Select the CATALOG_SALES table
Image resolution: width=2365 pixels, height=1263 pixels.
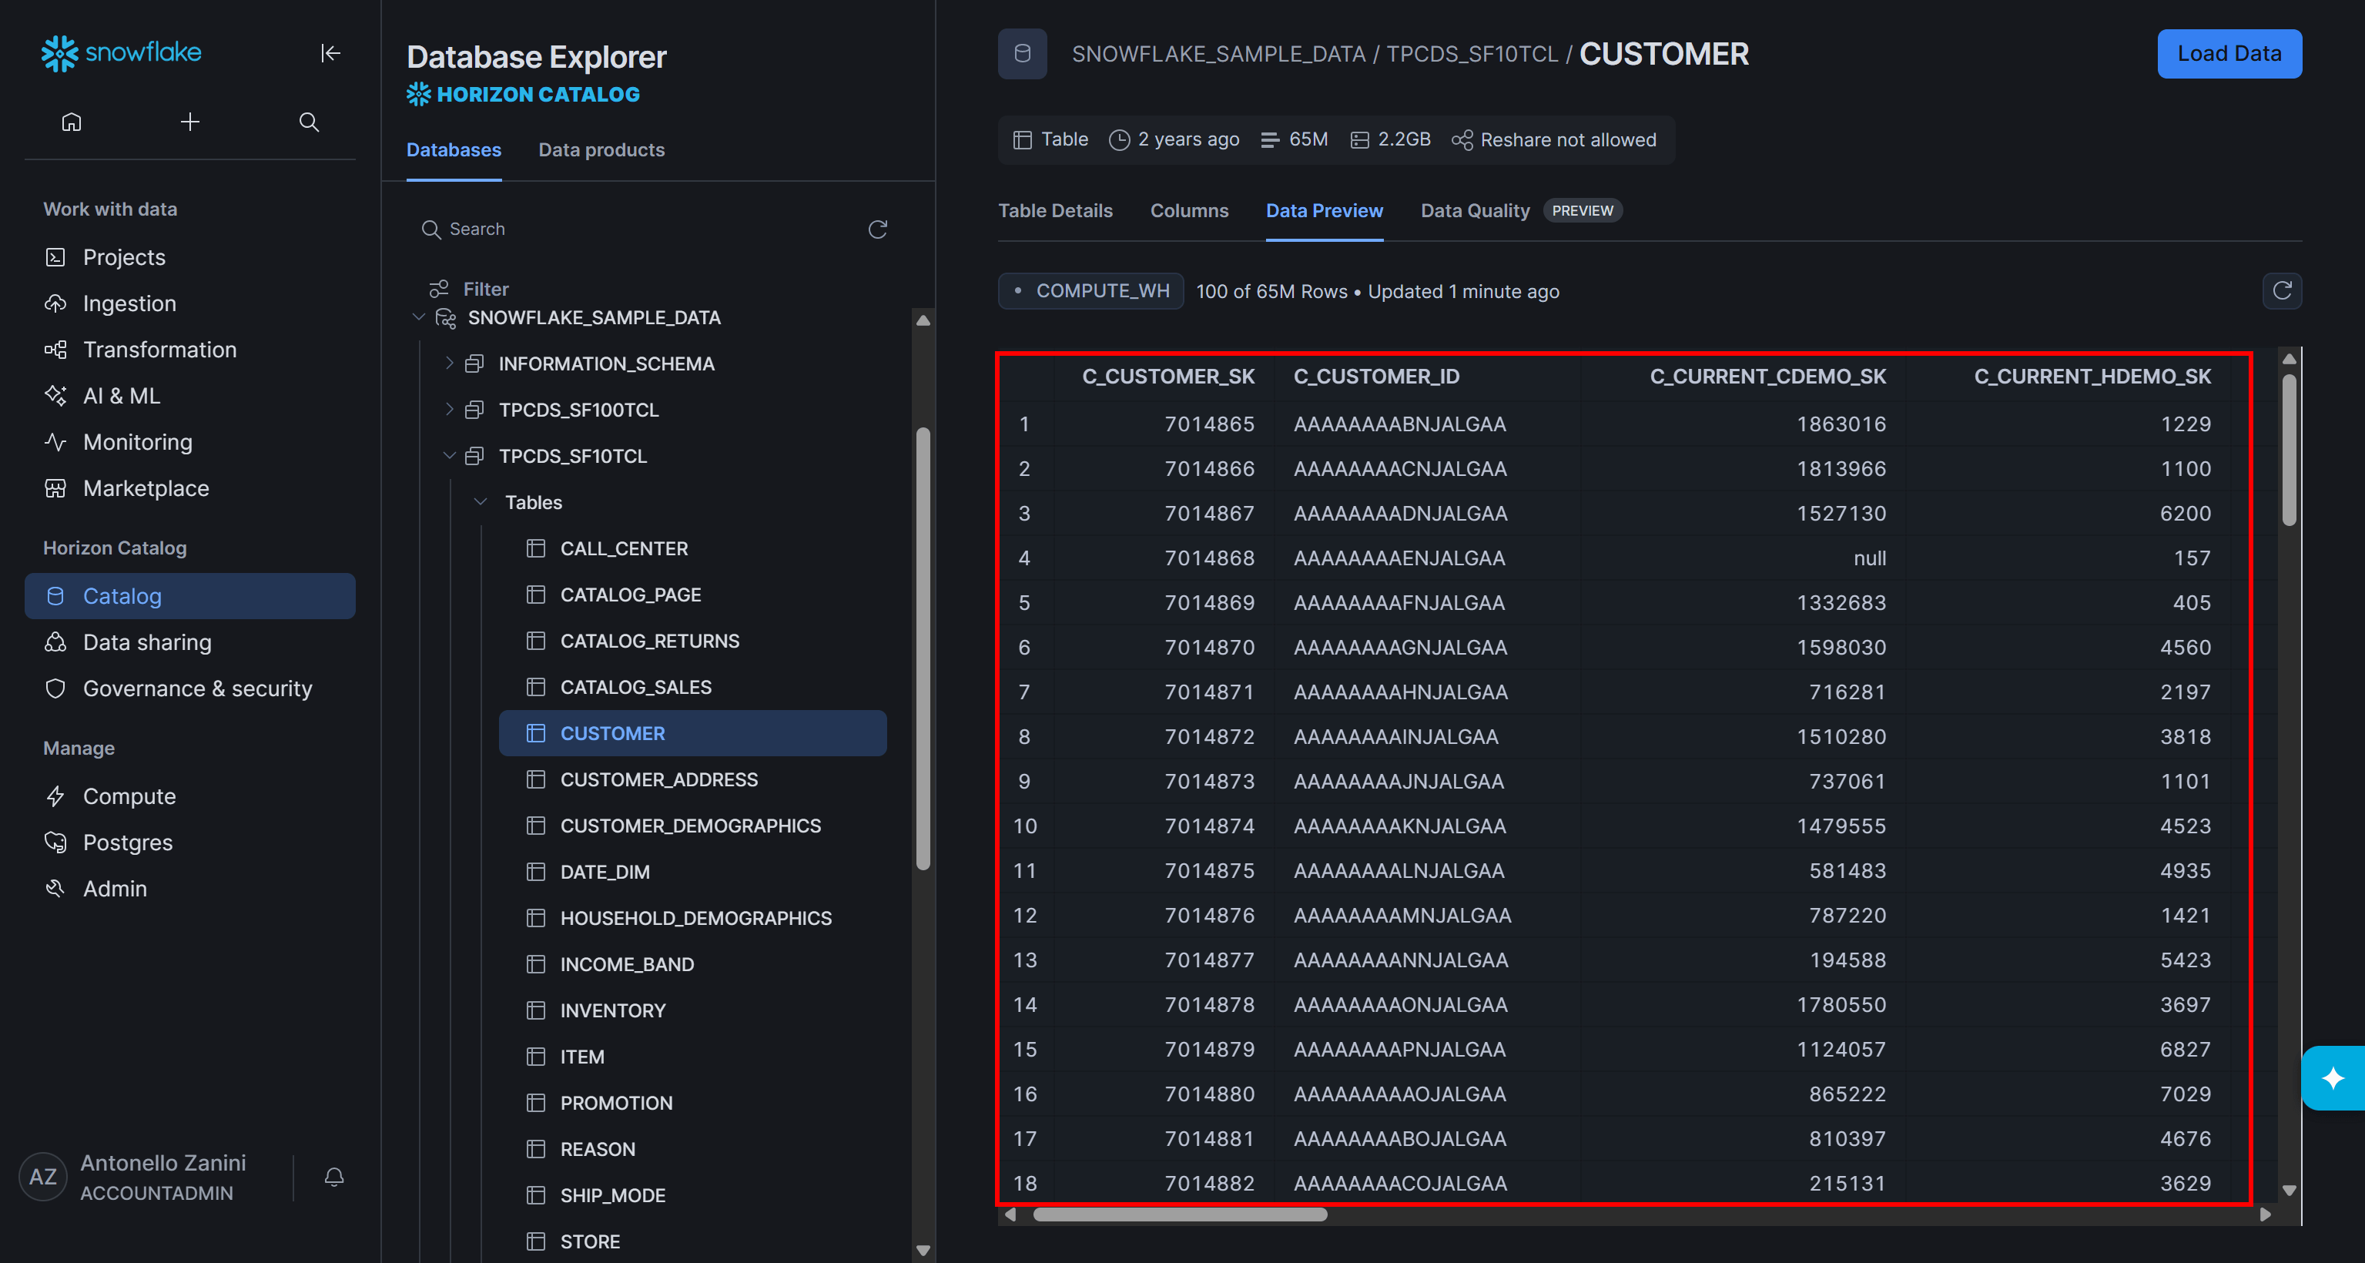click(692, 688)
